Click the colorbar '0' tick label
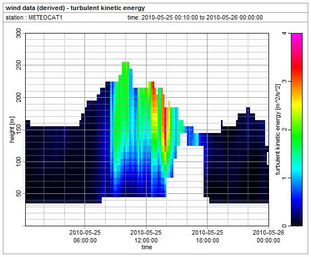Image resolution: width=311 pixels, height=257 pixels. tap(284, 226)
